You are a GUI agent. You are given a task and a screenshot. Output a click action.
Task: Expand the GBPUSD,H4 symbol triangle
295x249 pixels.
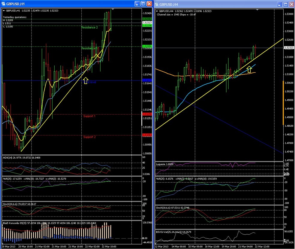(157, 11)
